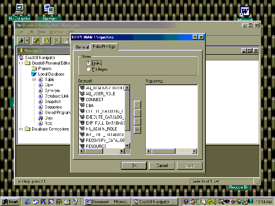Select the Local Database icon in tree
Viewport: 275px width, 206px height.
[x=33, y=74]
